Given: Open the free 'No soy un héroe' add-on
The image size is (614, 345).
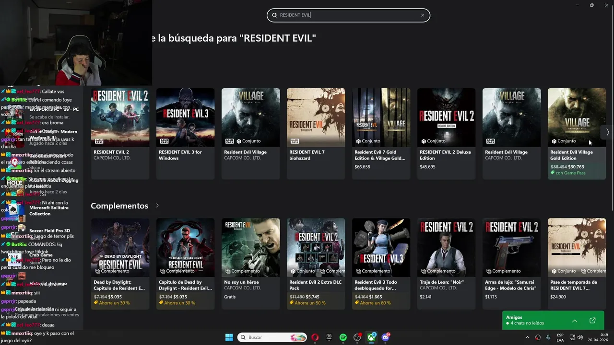Looking at the screenshot, I should coord(250,264).
